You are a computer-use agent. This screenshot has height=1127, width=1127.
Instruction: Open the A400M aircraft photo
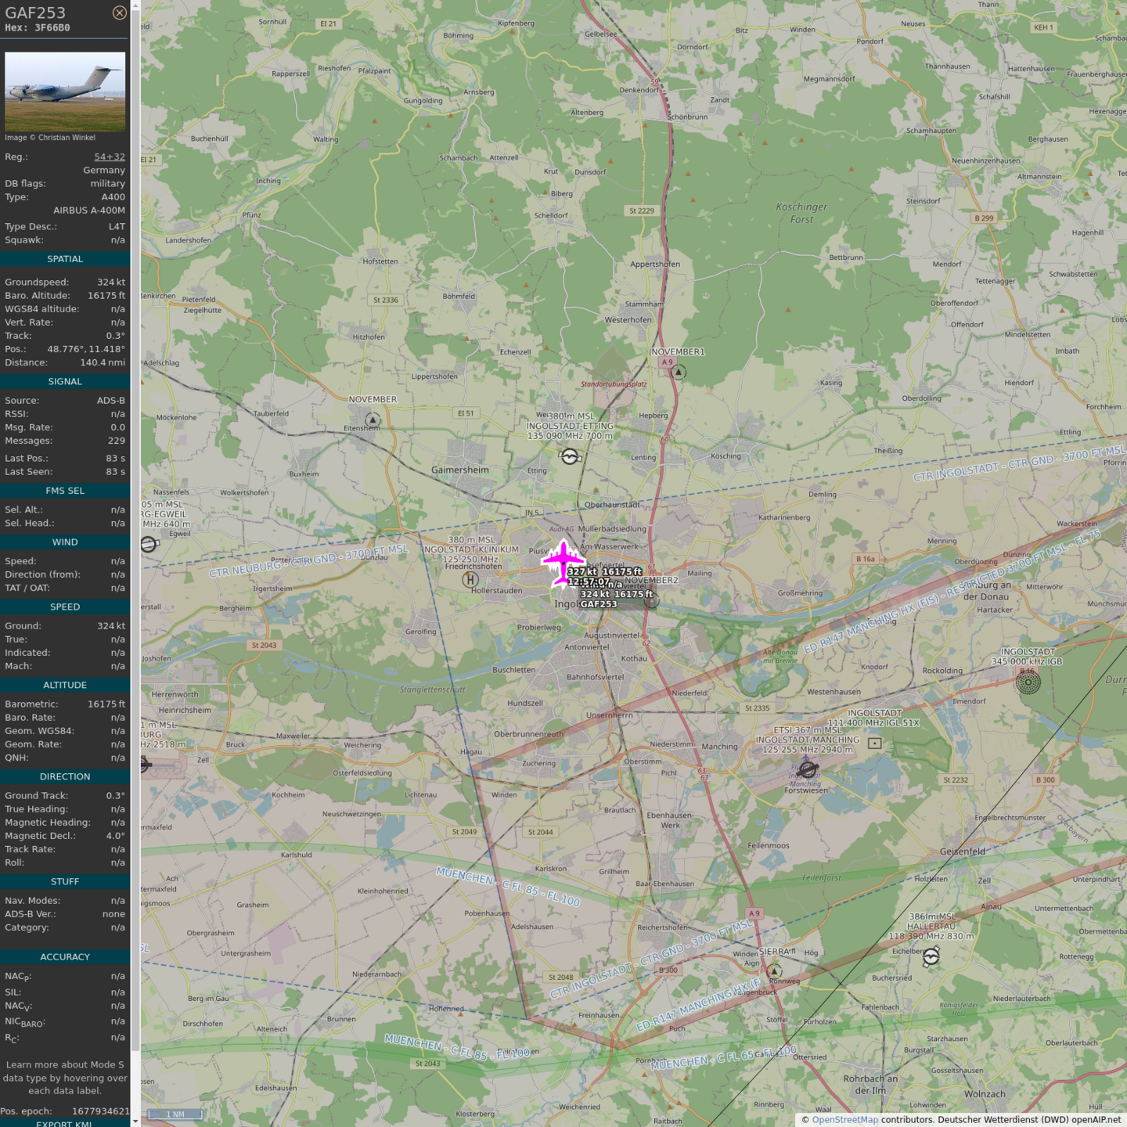point(65,92)
